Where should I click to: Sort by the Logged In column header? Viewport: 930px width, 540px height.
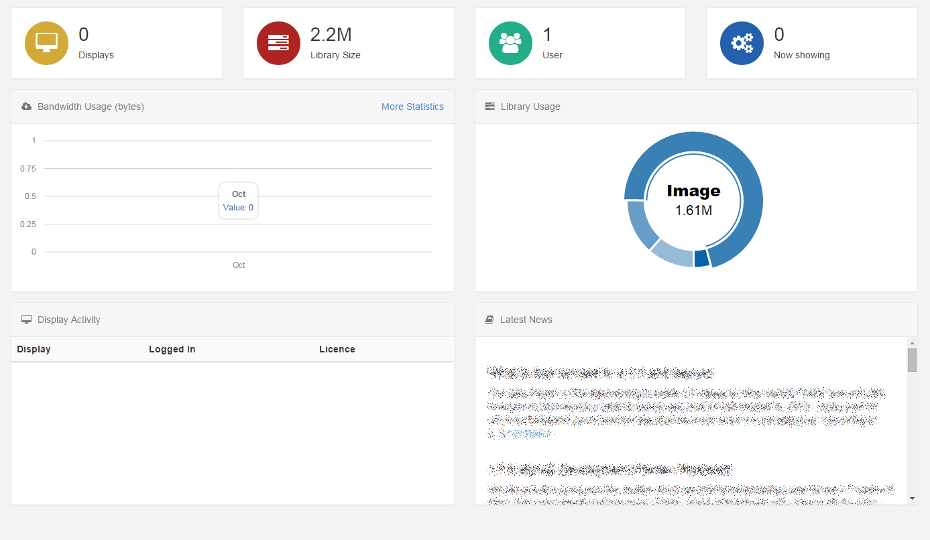pos(172,349)
